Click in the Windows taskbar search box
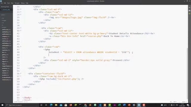This screenshot has height=107, width=191. click(22, 105)
